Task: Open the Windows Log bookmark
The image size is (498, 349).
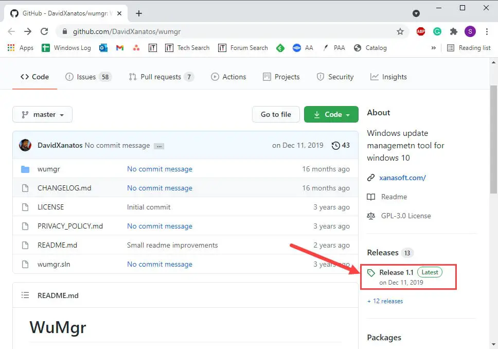Action: [66, 48]
